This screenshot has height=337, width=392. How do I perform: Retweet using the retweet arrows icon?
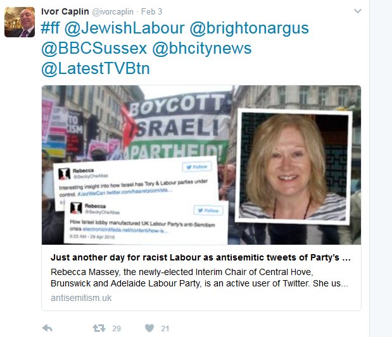pyautogui.click(x=99, y=328)
